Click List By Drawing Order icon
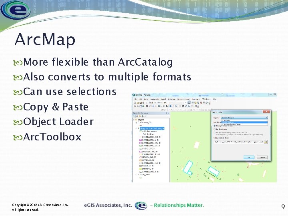Screen dimensions: 288x216 pyautogui.click(x=134, y=116)
